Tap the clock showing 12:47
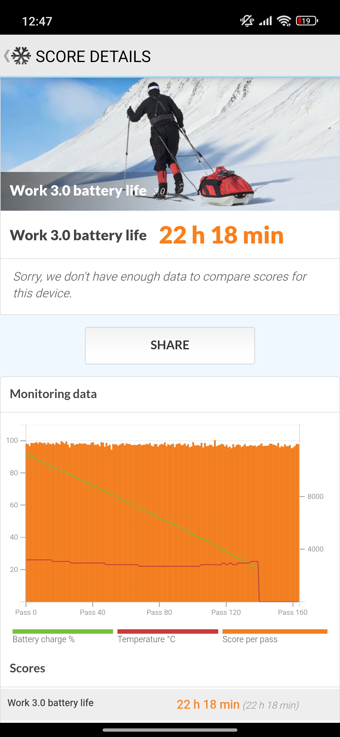Screen dimensions: 340x737 pyautogui.click(x=37, y=21)
